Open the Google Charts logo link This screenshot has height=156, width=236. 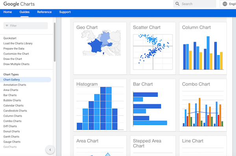pyautogui.click(x=19, y=4)
